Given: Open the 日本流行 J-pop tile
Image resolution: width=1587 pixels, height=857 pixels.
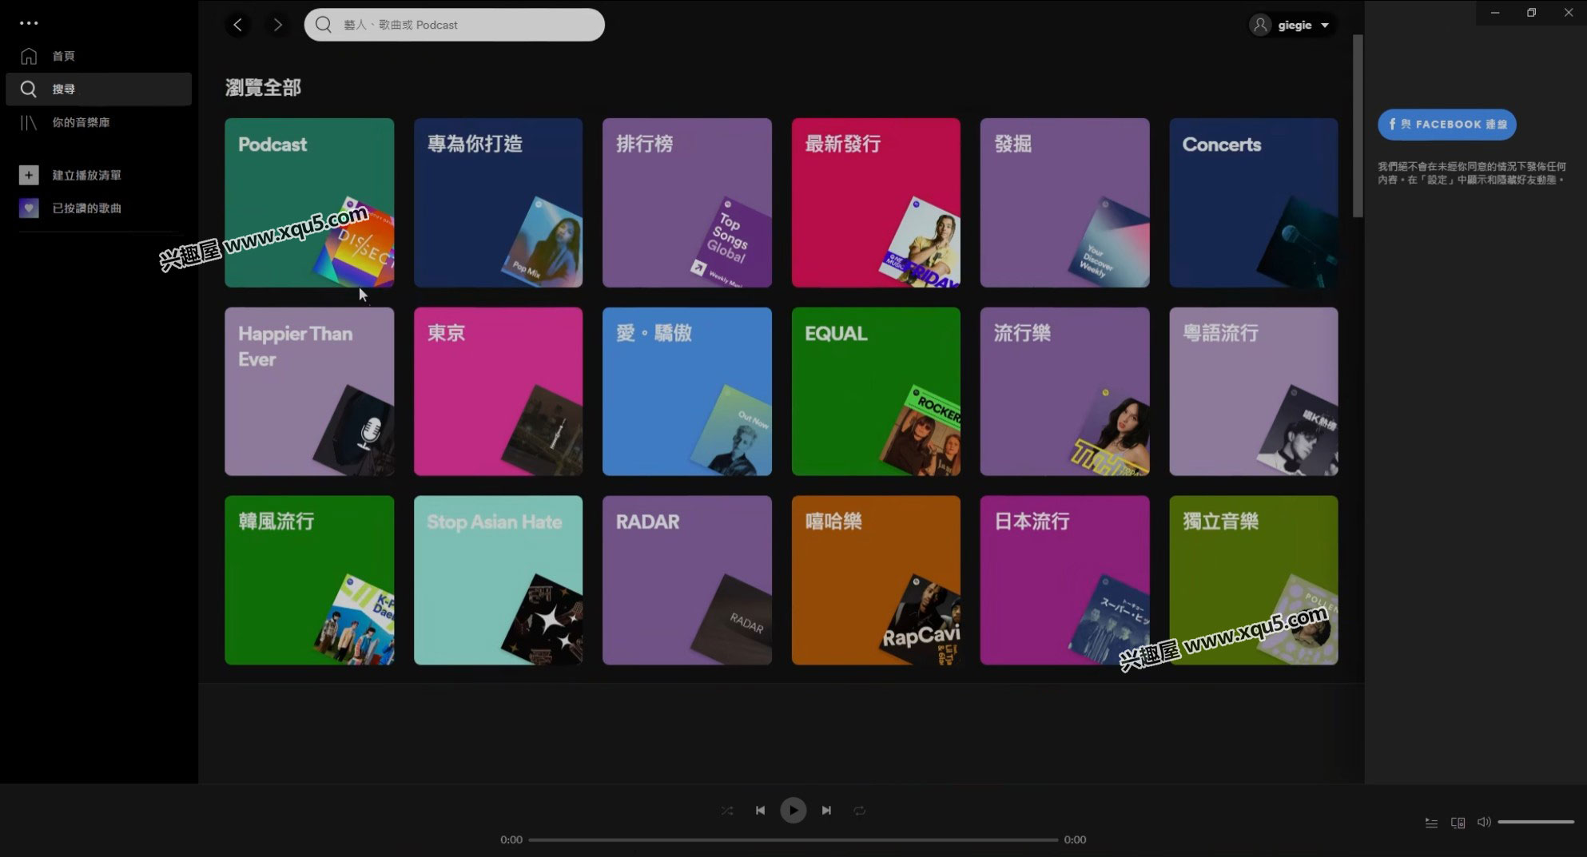Looking at the screenshot, I should (1065, 581).
